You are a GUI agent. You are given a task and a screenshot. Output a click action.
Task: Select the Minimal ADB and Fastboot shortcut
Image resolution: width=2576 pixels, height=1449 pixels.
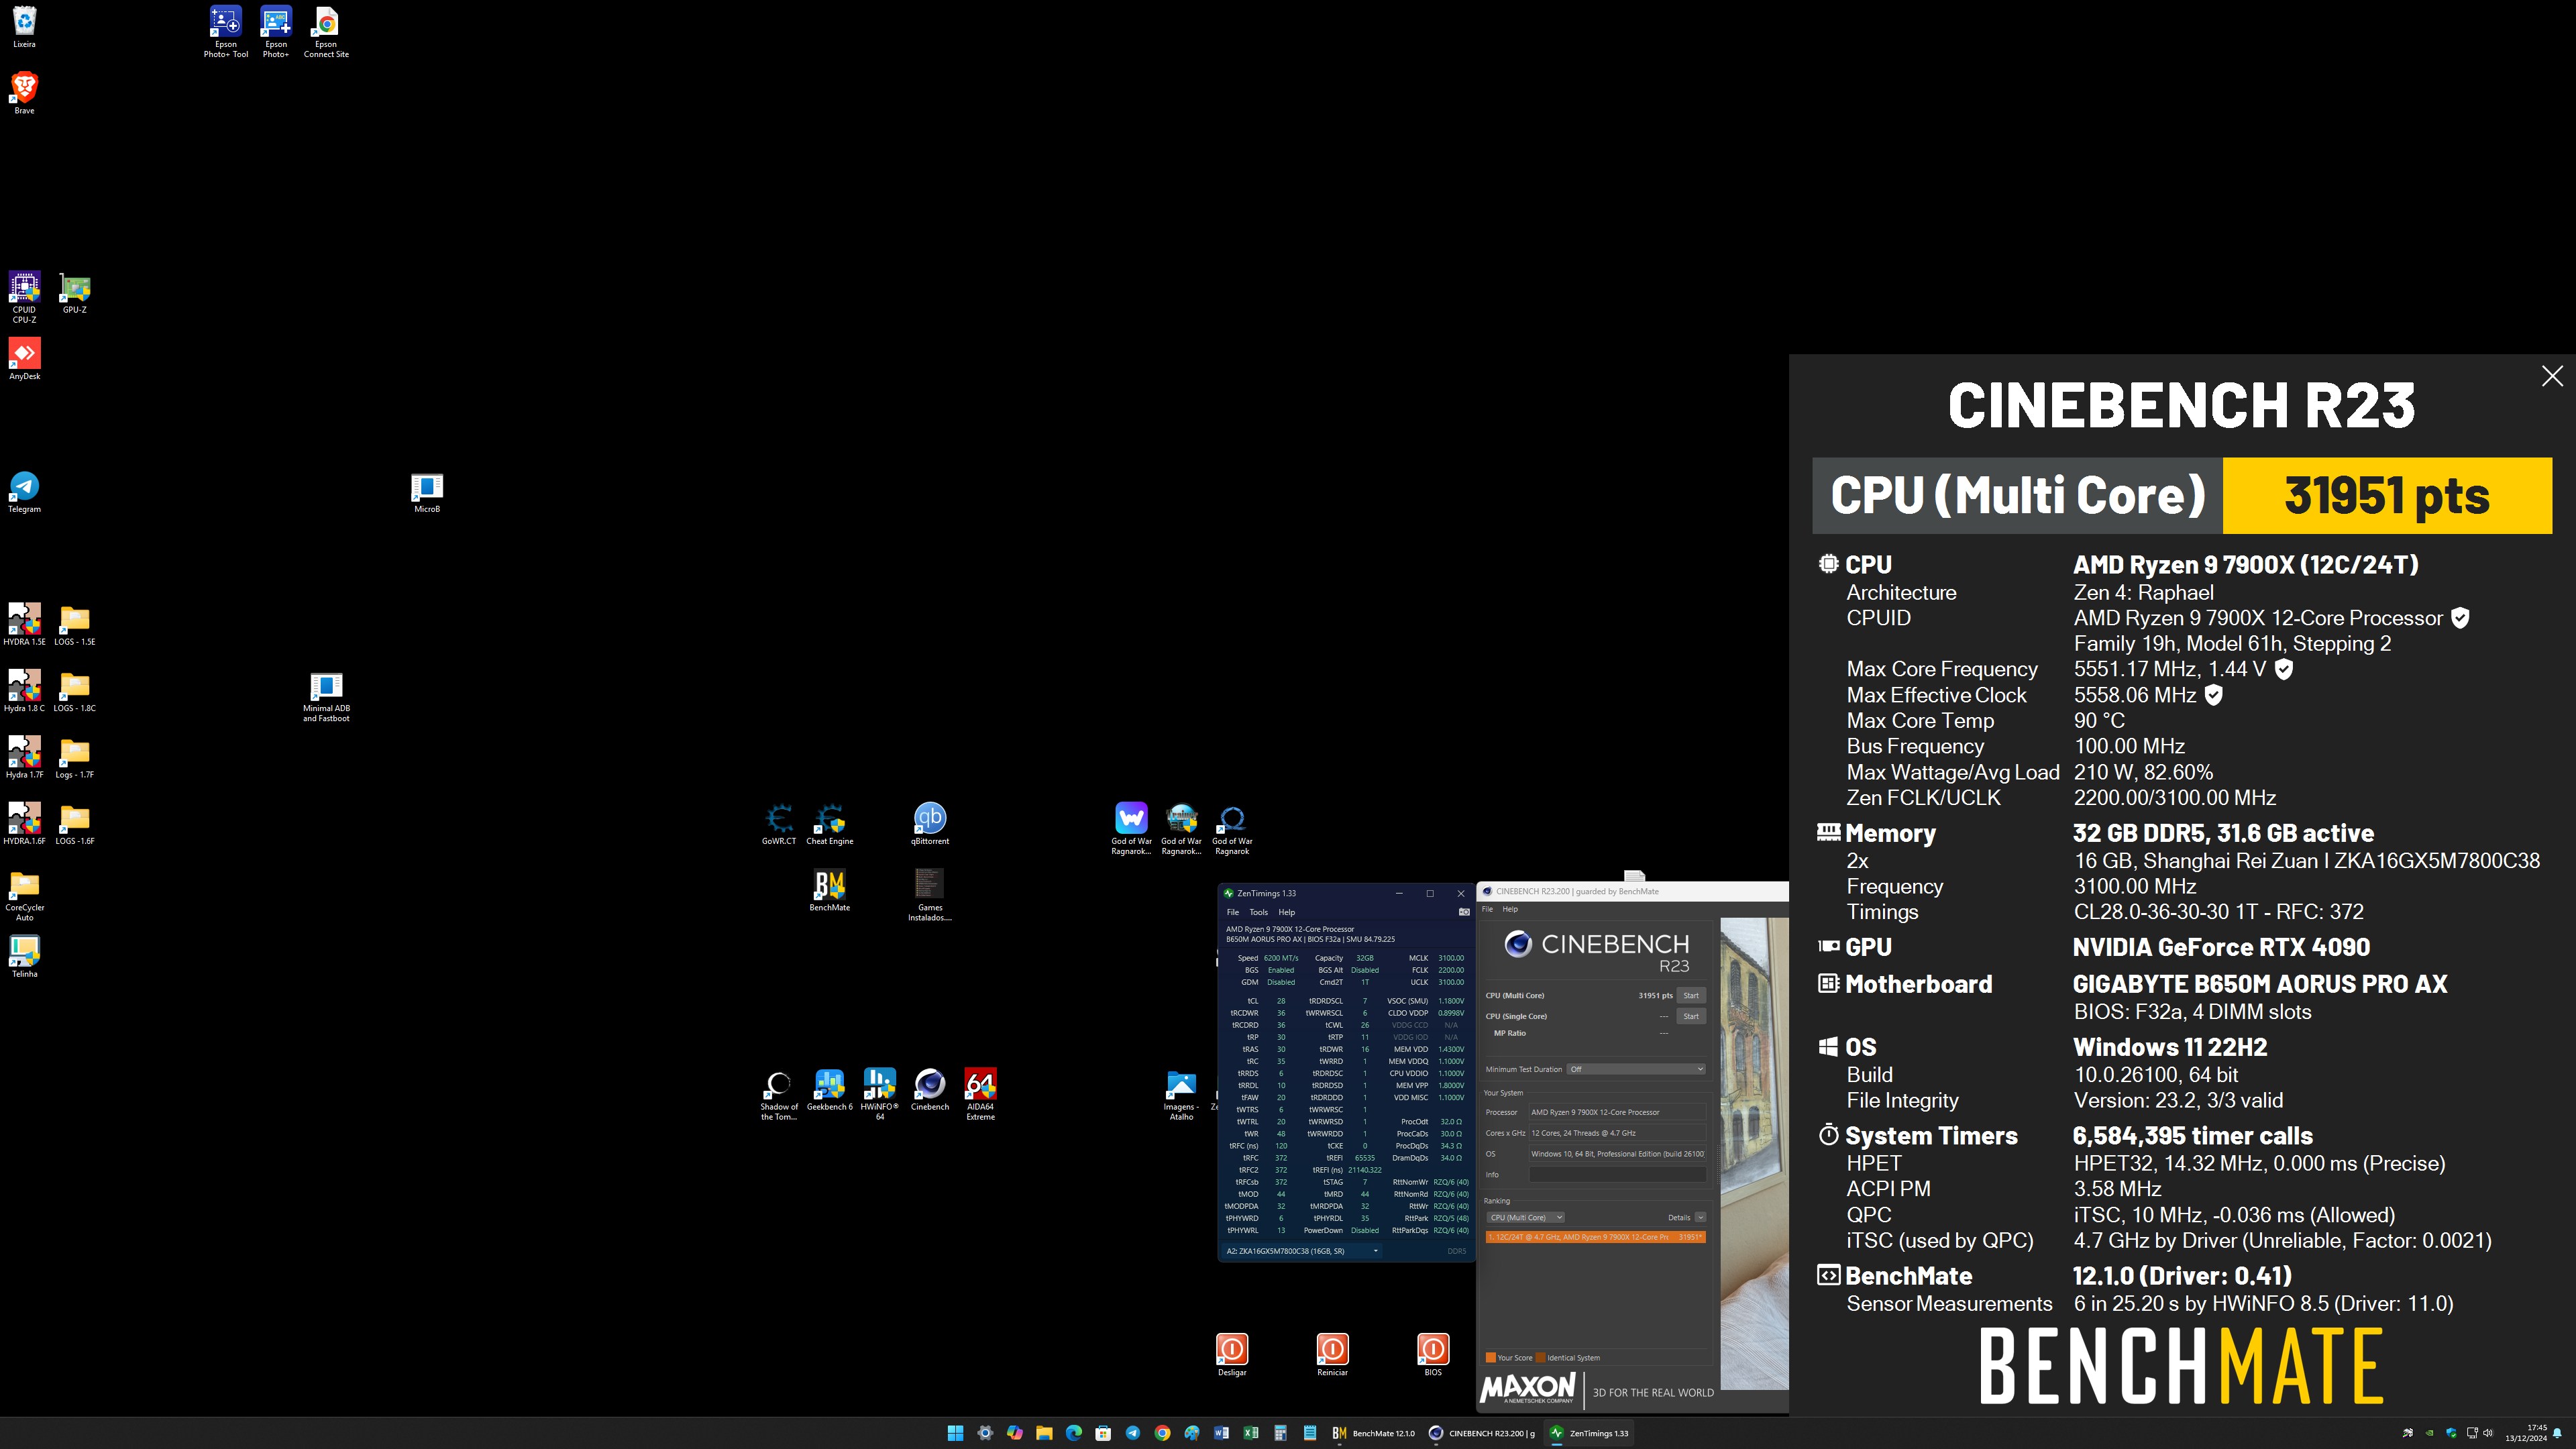pos(326,697)
